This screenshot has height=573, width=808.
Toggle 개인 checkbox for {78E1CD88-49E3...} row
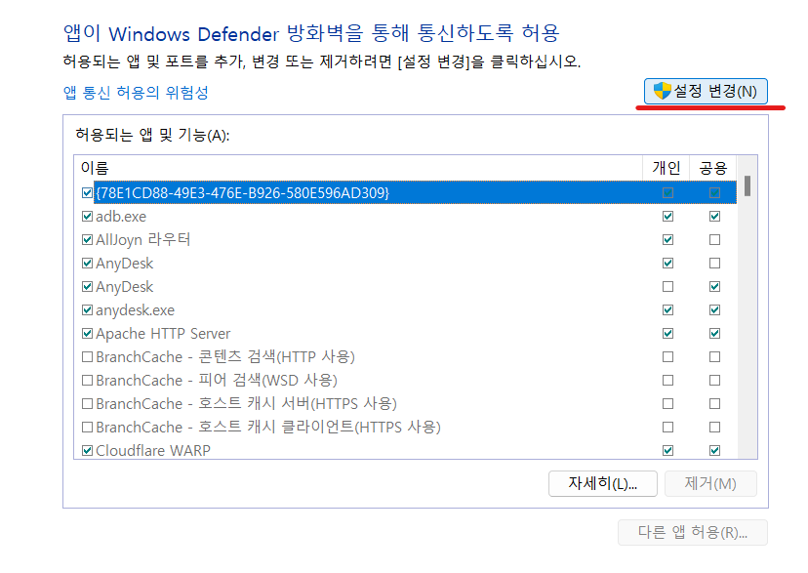click(x=667, y=192)
